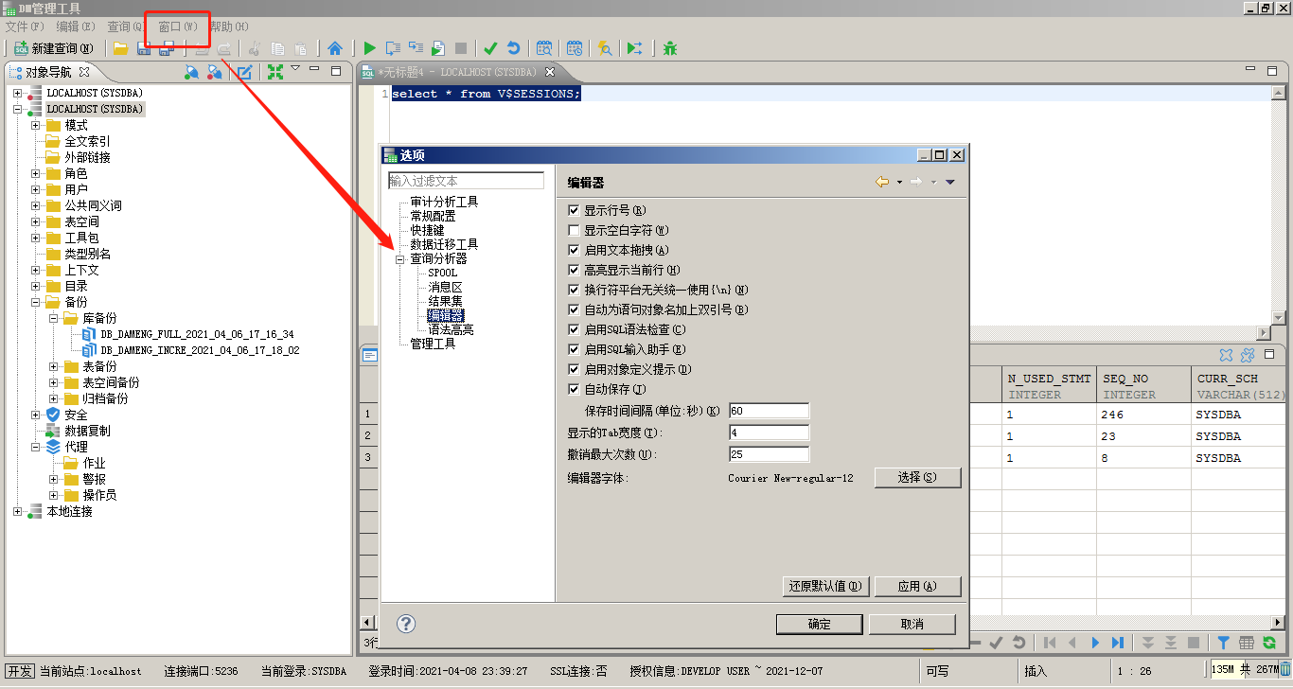This screenshot has width=1293, height=689.
Task: Open SQL assistant lightning search icon
Action: [605, 48]
